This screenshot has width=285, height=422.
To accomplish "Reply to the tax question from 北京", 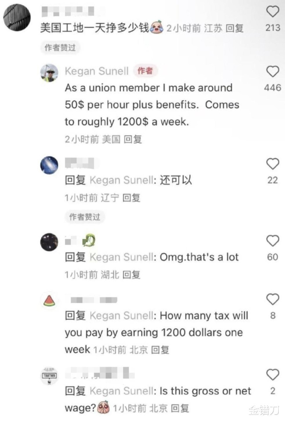I will (160, 350).
